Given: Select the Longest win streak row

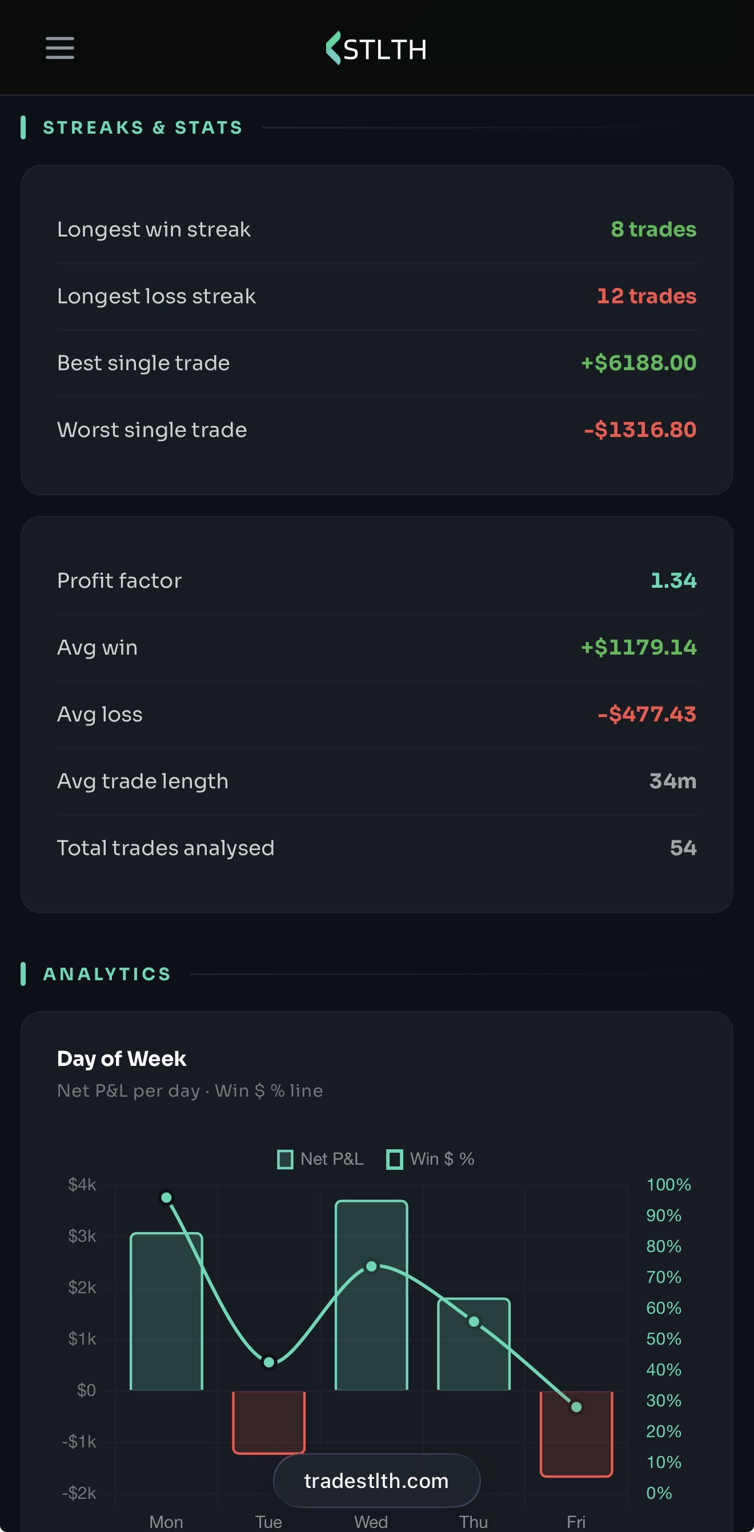Looking at the screenshot, I should click(376, 230).
